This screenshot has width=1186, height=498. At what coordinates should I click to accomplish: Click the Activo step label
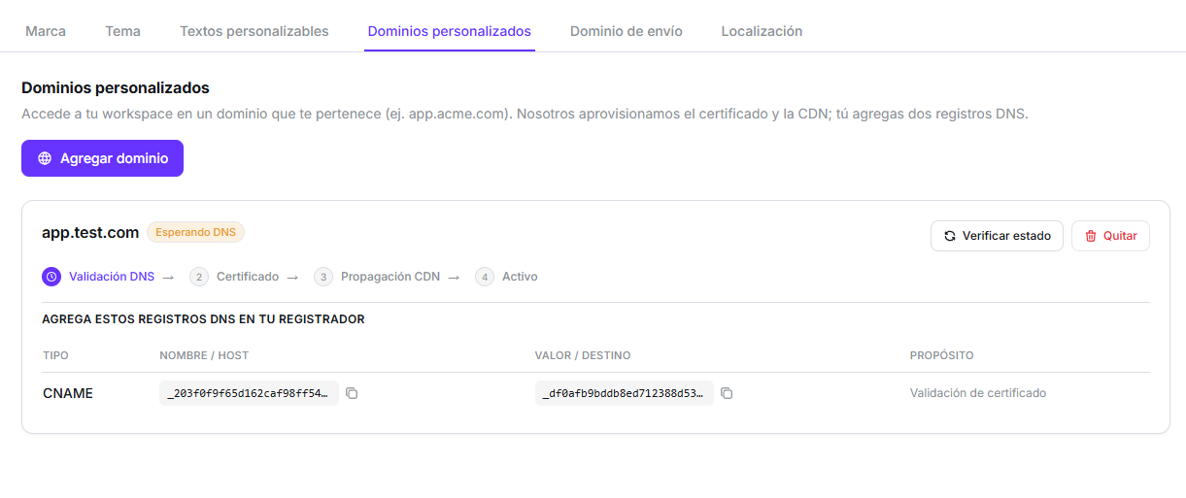pos(520,277)
